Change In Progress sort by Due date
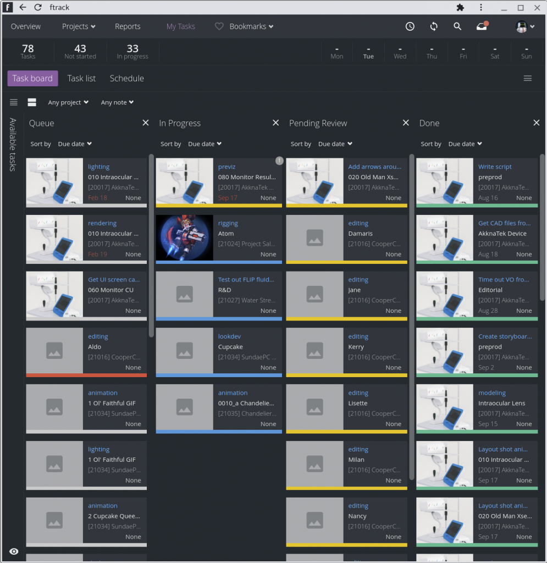 [205, 143]
